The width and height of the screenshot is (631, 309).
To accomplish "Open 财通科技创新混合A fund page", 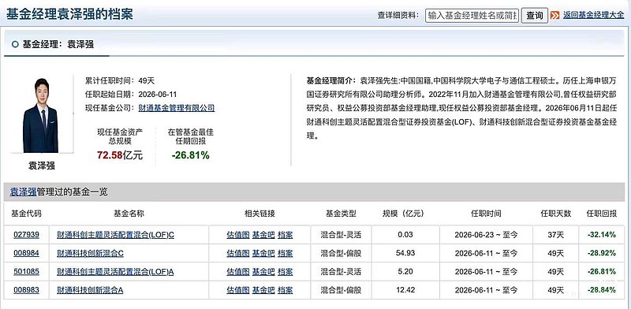I will (90, 290).
